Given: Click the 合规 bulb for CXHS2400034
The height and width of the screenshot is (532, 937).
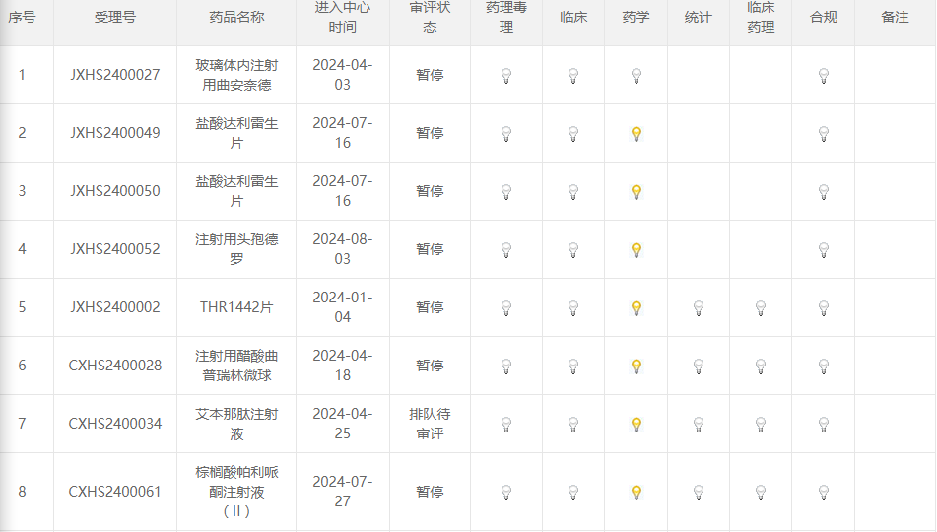Looking at the screenshot, I should coord(824,424).
